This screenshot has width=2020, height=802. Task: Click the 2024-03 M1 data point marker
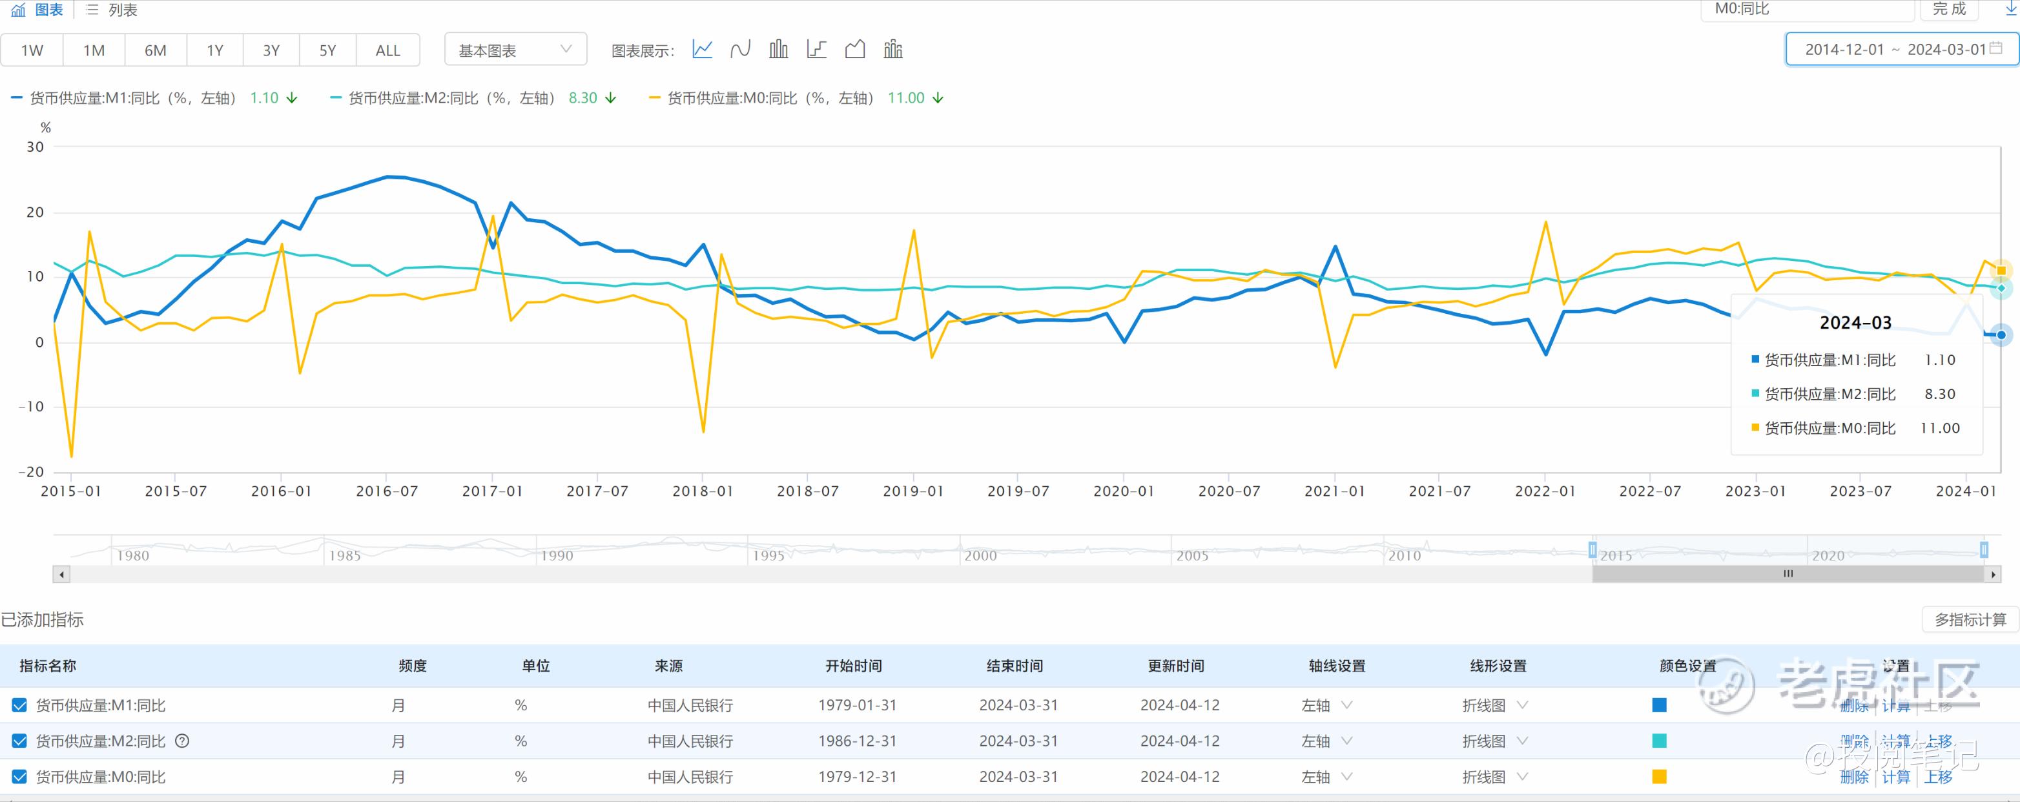(2001, 334)
